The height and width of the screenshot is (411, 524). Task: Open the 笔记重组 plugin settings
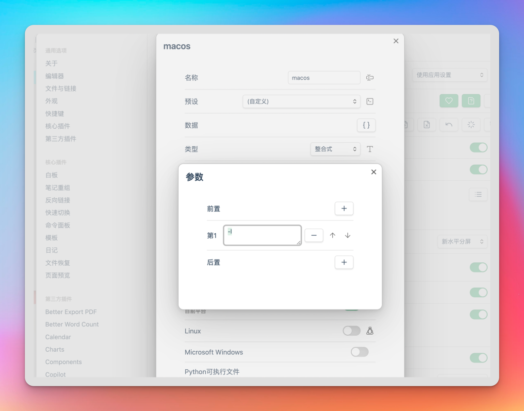[x=57, y=188]
